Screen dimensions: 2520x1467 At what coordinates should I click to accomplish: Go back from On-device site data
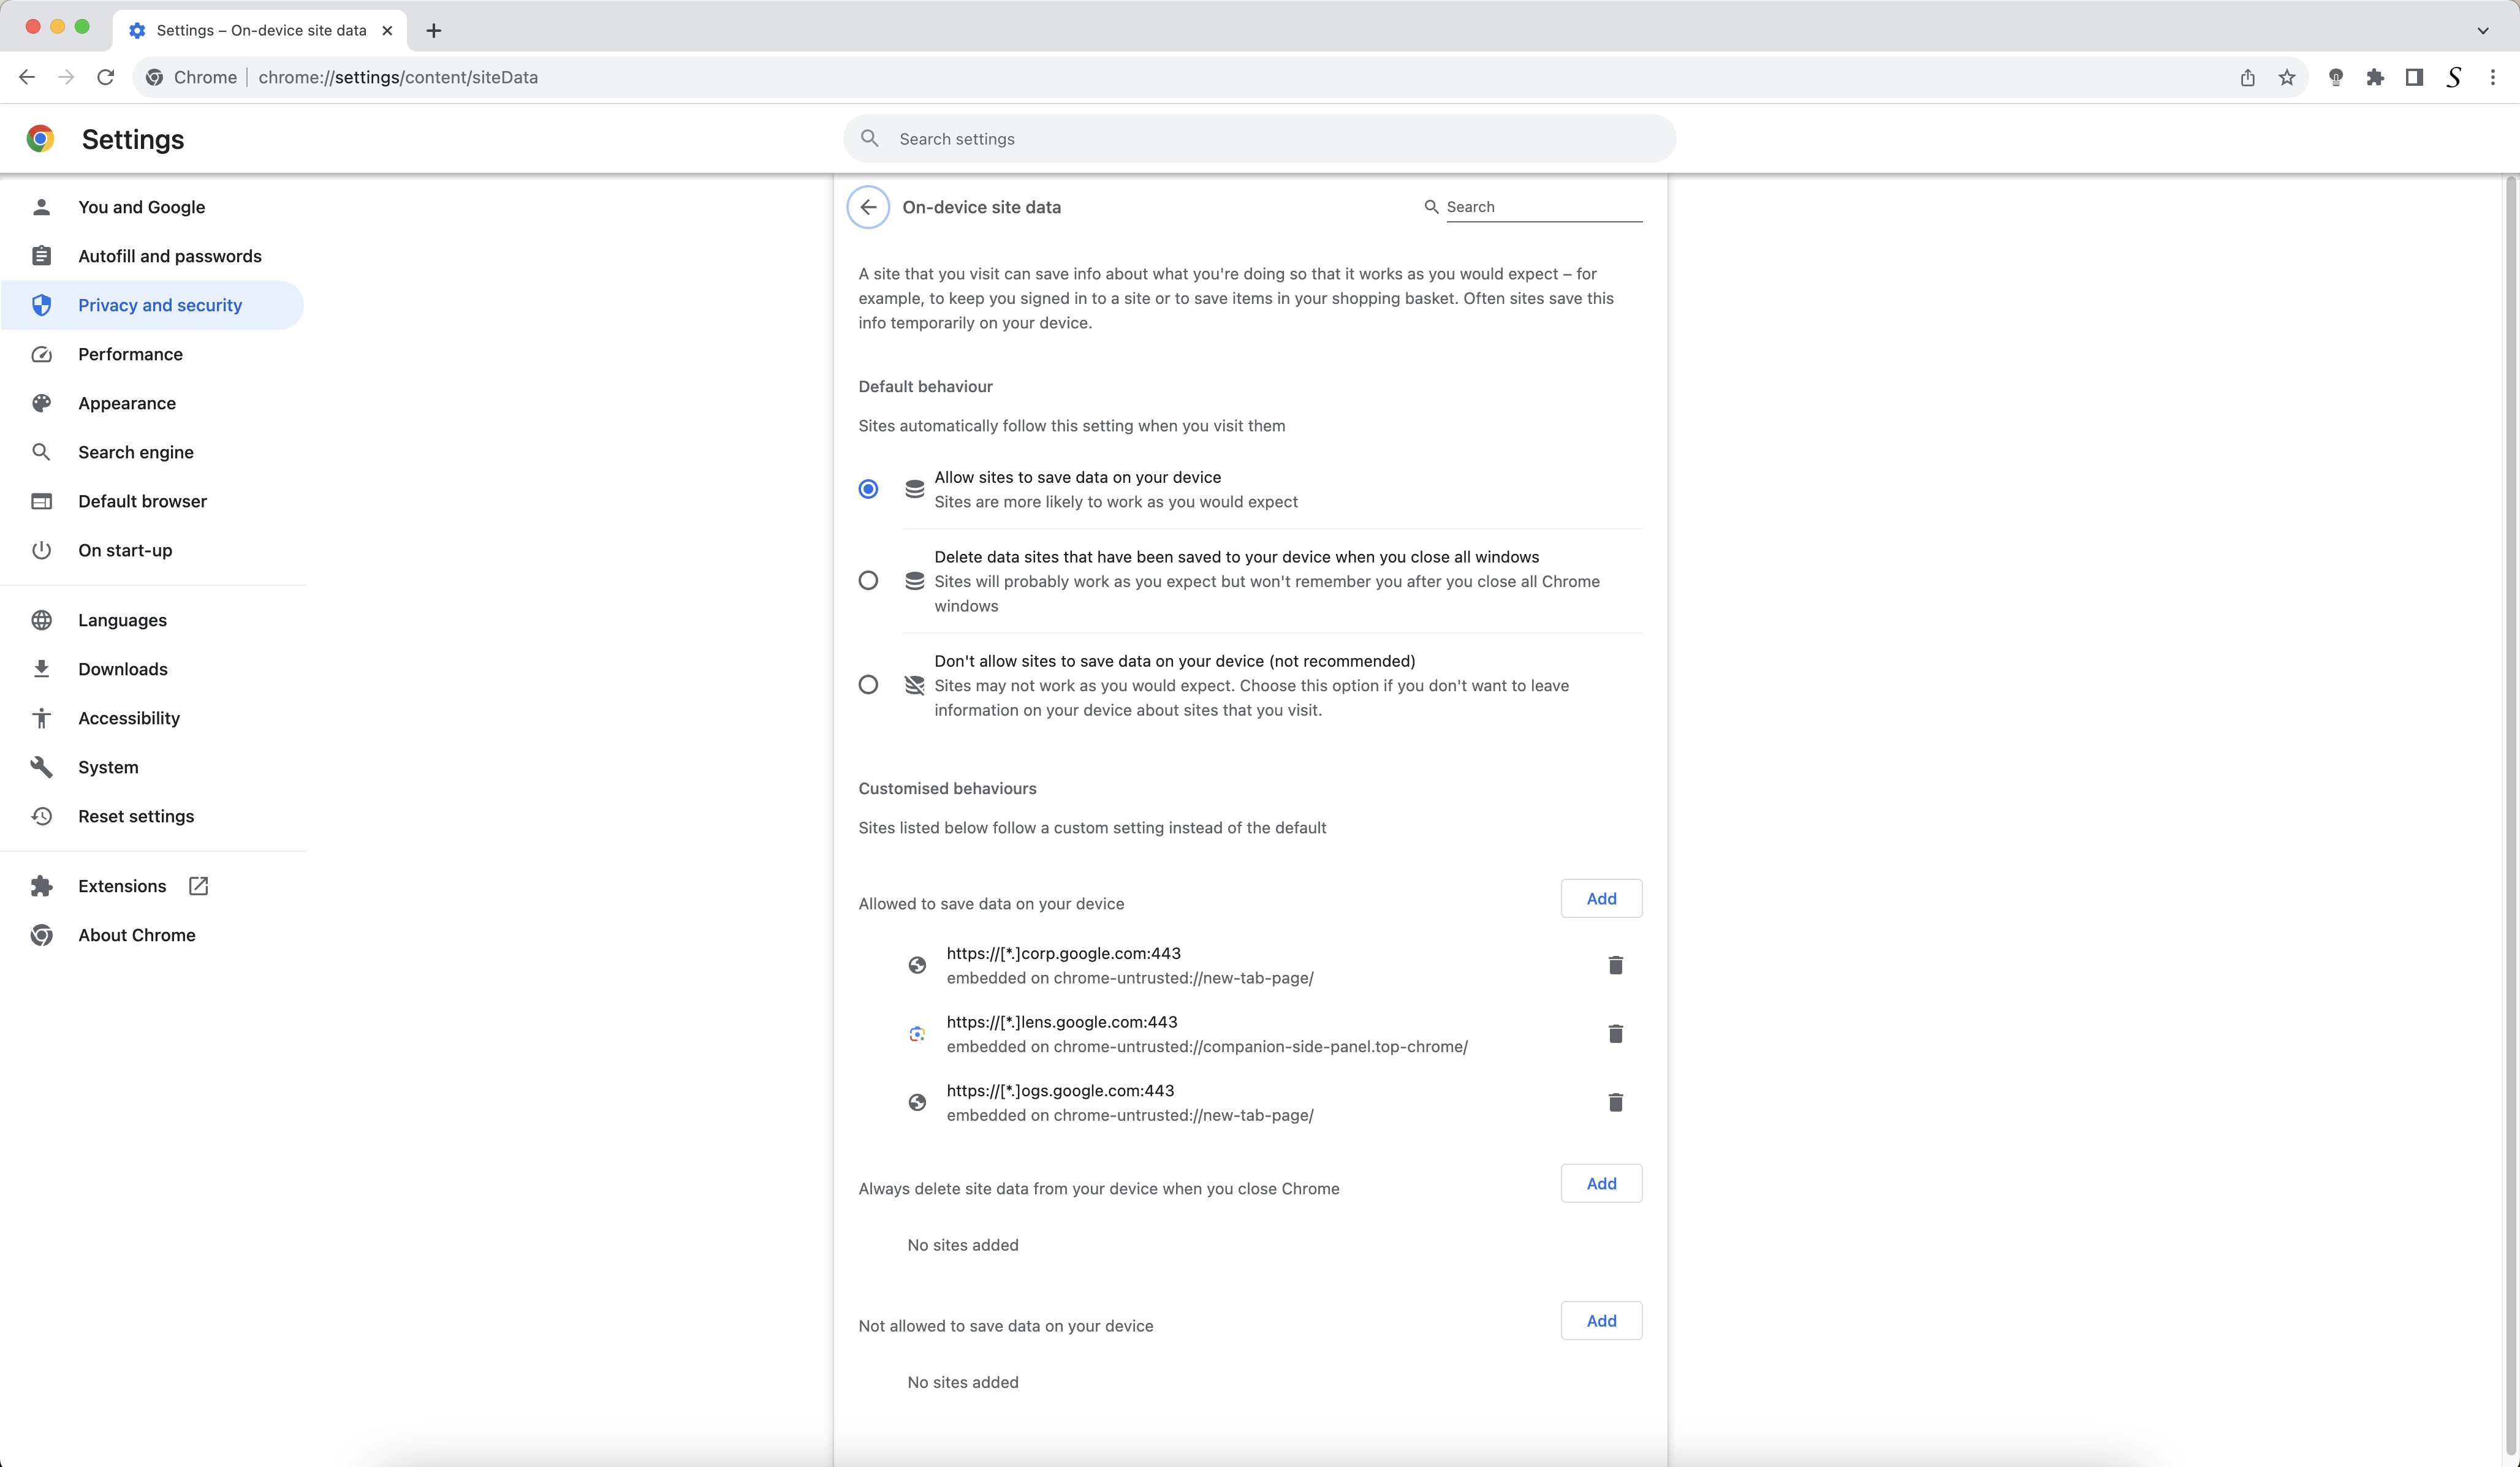pos(868,207)
